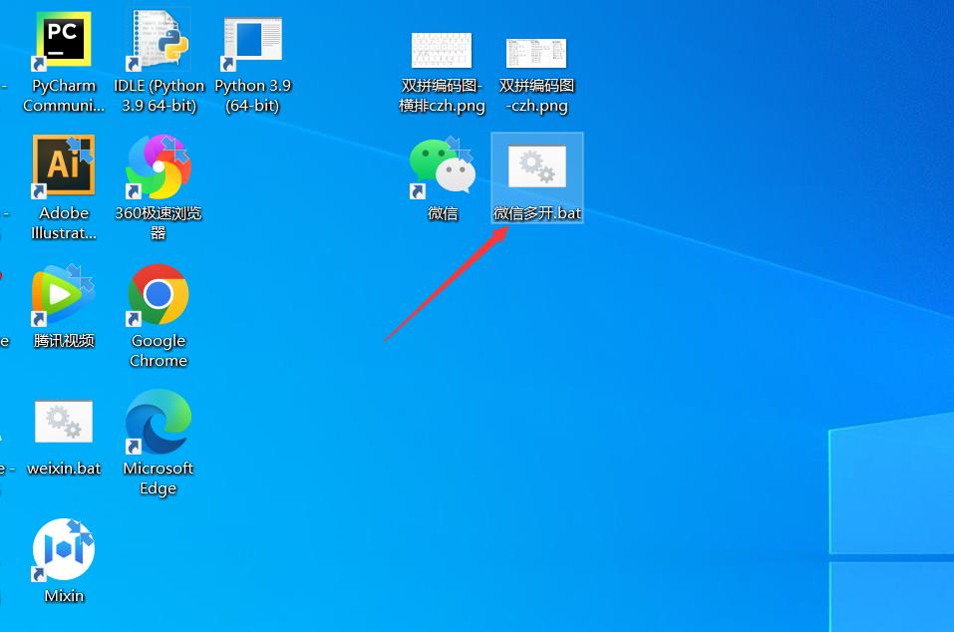
Task: Click the Python 3.9 (64-bit) shortcut
Action: (252, 41)
